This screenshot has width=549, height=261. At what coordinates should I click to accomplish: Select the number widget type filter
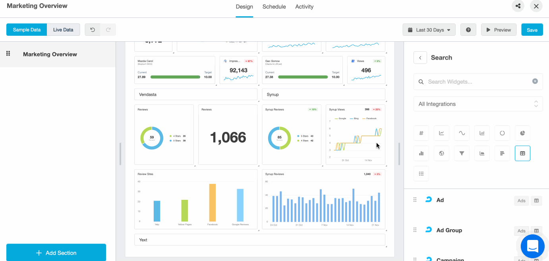pyautogui.click(x=421, y=133)
